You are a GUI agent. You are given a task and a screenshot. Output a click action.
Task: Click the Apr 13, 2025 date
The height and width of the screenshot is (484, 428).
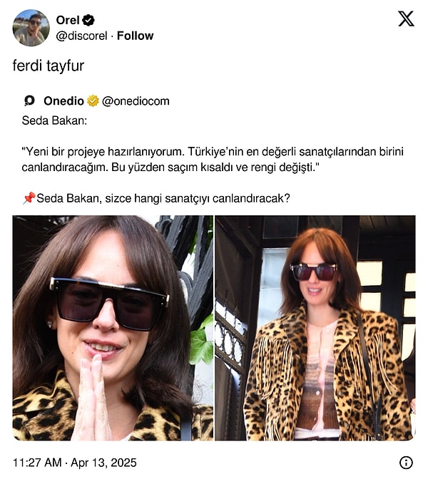coord(103,463)
